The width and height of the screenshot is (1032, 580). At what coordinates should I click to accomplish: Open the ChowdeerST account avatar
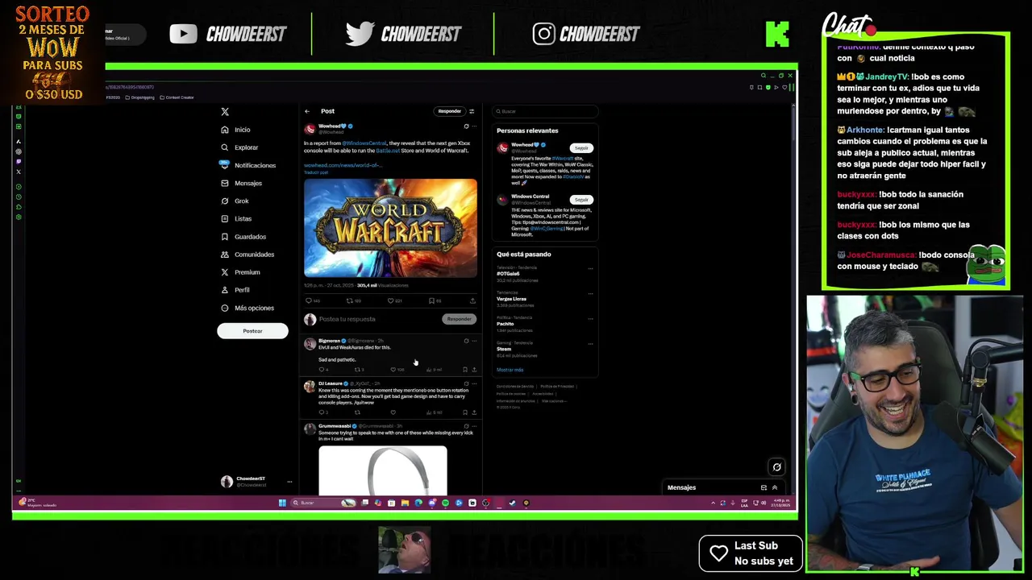[227, 482]
